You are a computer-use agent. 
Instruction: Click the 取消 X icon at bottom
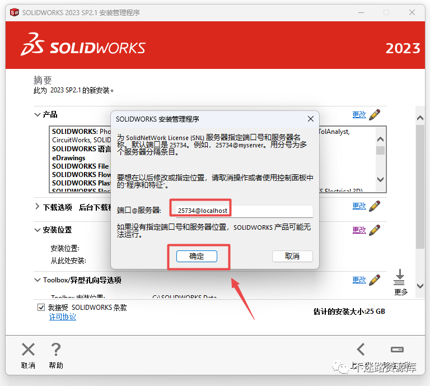[28, 350]
